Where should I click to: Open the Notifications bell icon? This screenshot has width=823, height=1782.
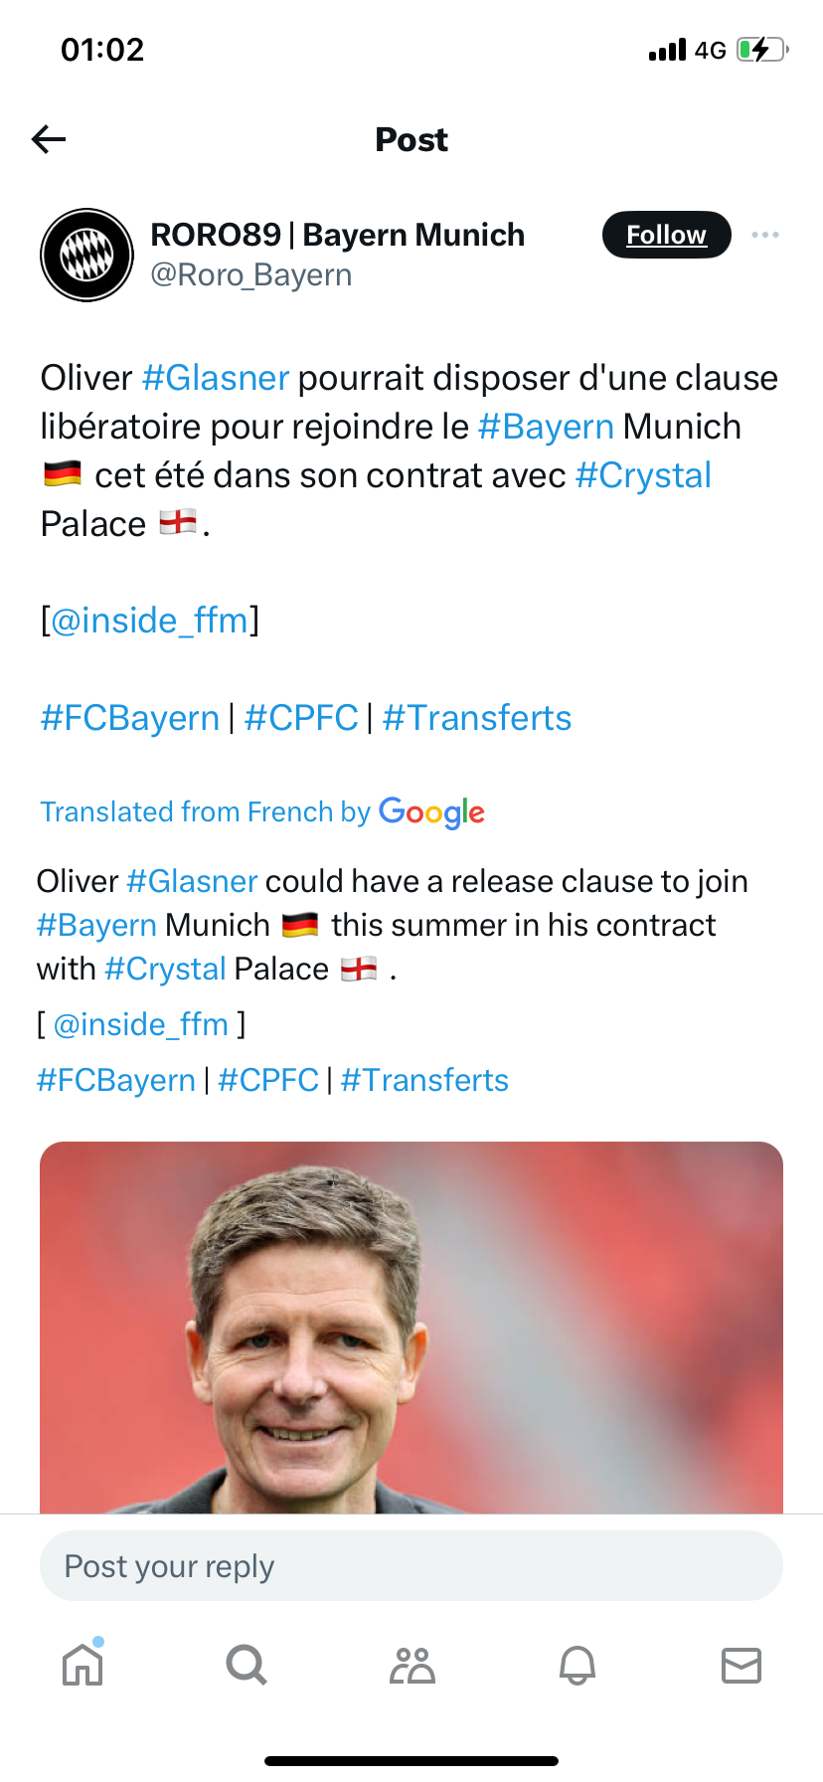[x=577, y=1665]
